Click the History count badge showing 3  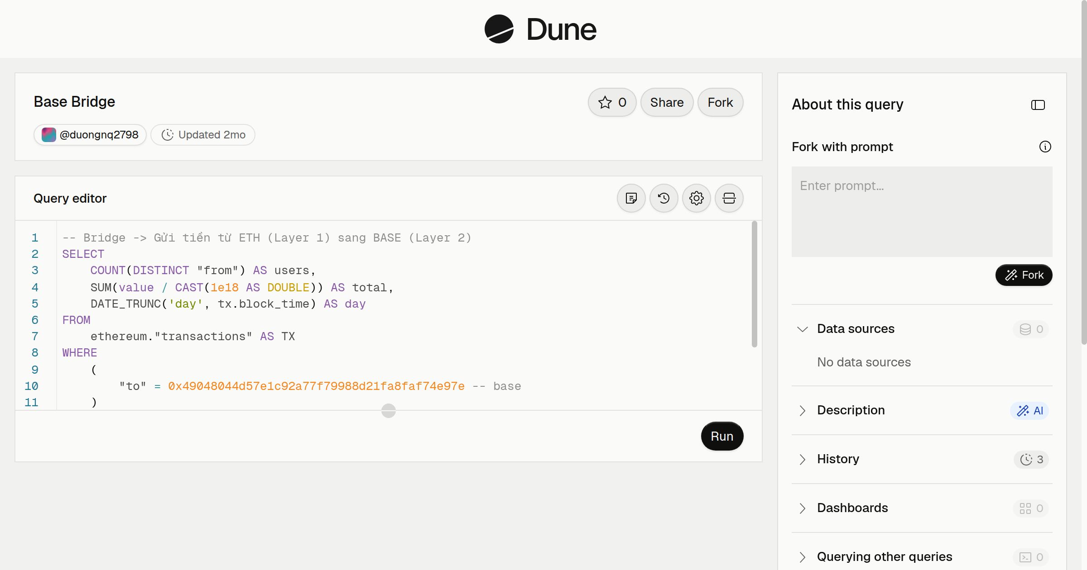point(1031,459)
